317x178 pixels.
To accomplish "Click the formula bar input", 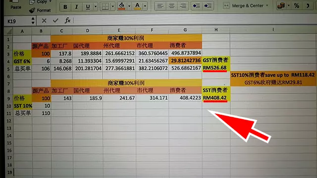I will tap(195, 20).
